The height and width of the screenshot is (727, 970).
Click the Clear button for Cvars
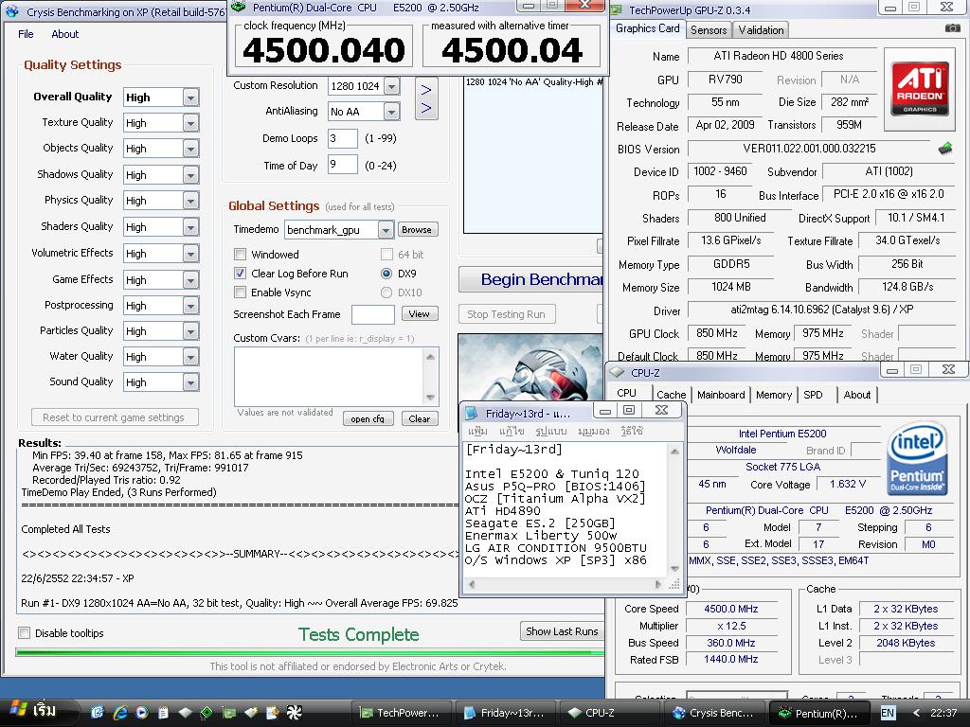click(420, 418)
